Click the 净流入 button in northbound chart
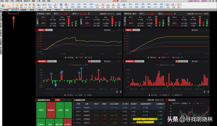217x126 pixels. 49,30
